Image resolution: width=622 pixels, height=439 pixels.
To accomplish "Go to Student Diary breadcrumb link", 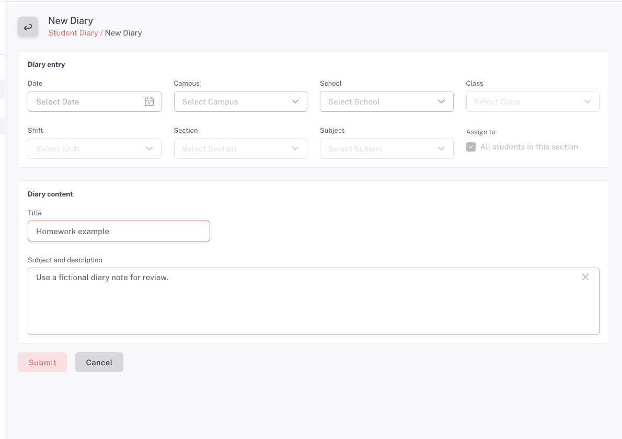I will tap(73, 33).
